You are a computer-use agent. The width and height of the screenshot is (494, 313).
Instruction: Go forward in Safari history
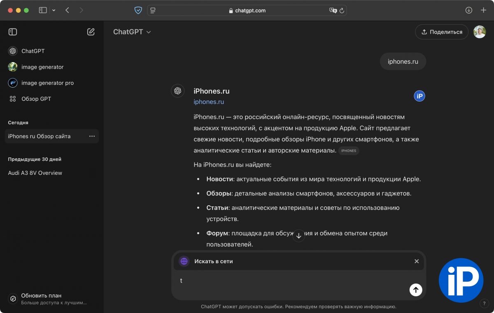point(81,10)
